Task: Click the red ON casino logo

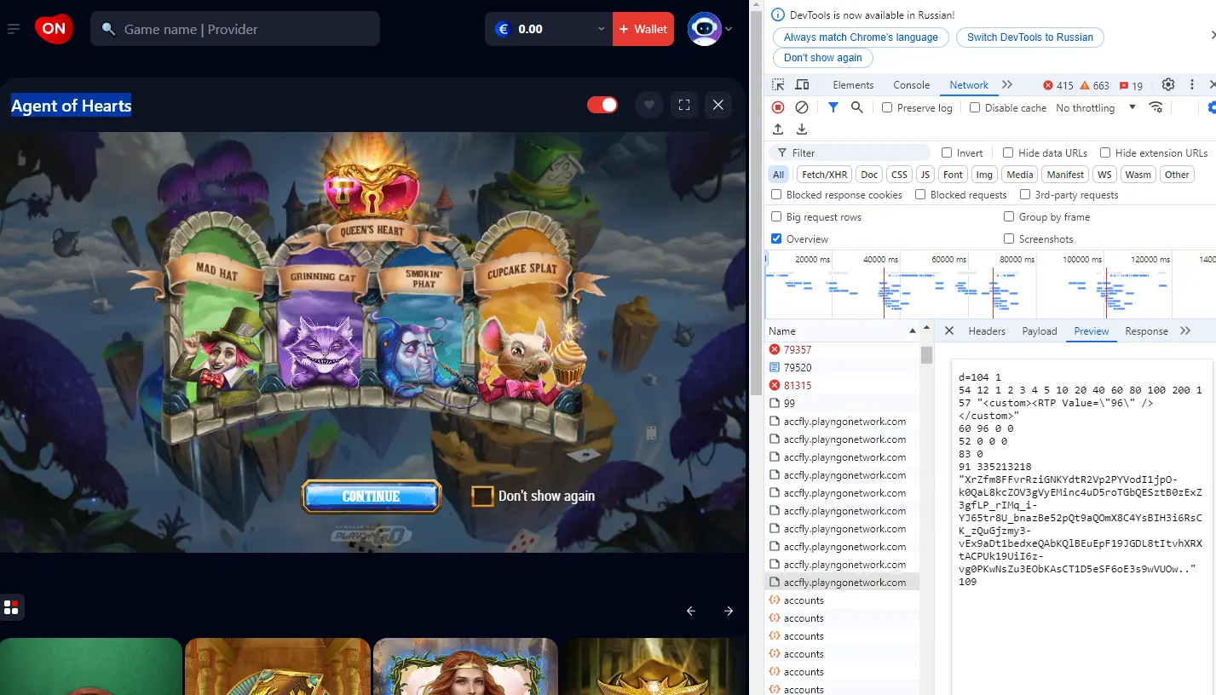Action: pos(54,29)
